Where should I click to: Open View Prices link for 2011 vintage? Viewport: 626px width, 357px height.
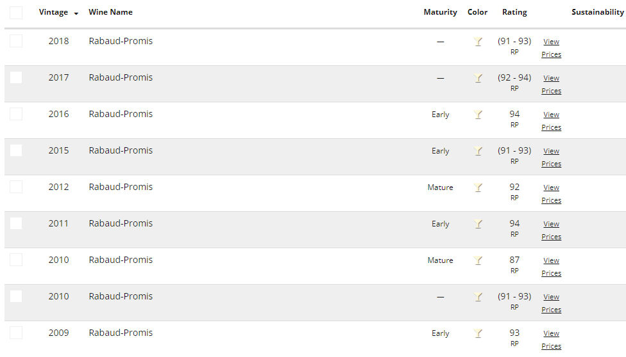551,230
